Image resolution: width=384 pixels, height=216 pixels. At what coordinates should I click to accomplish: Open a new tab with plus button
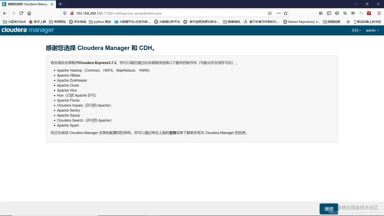click(60, 4)
